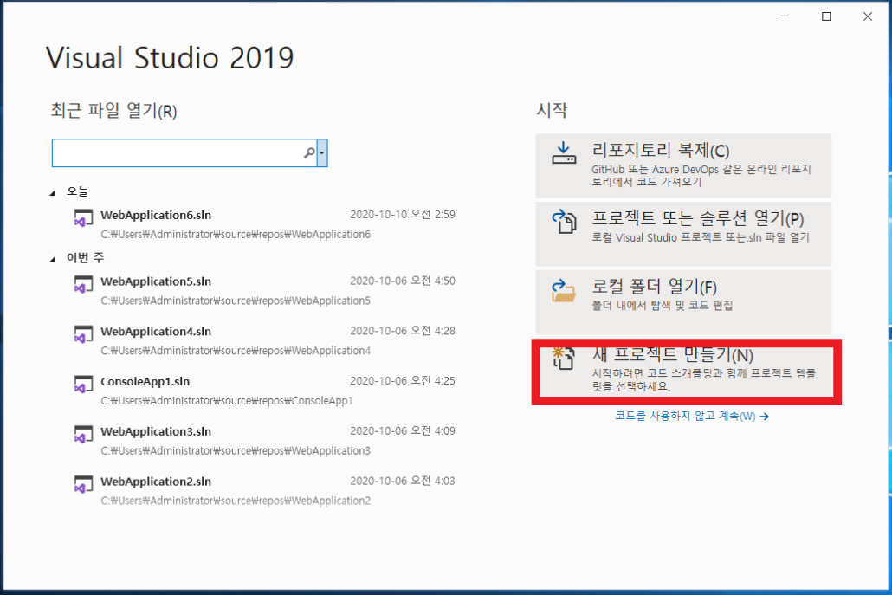The width and height of the screenshot is (892, 595).
Task: Click 프로젝트 또는 솔루션 열기(P) button
Action: pos(683,233)
